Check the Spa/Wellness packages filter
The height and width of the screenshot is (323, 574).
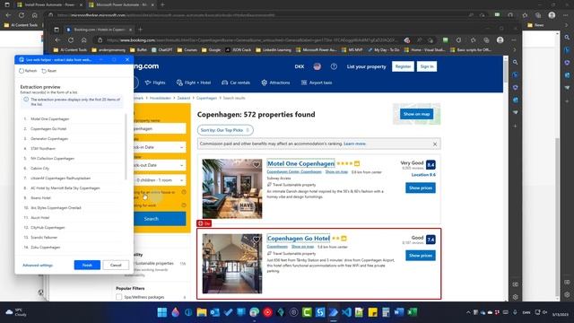(119, 297)
